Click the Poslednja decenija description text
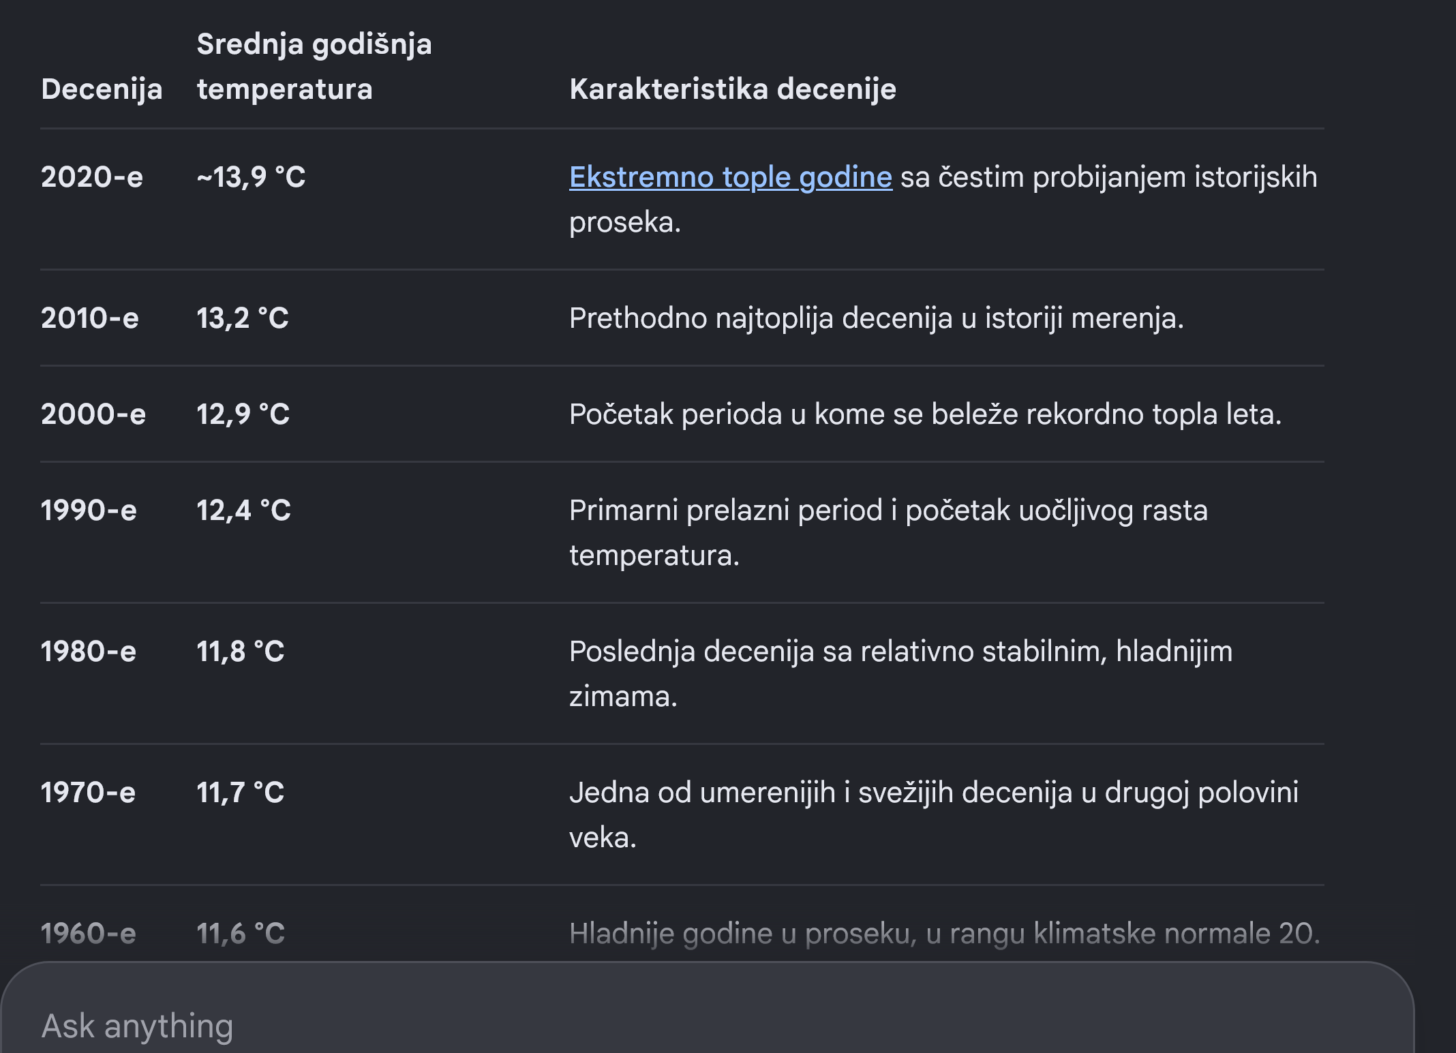1456x1053 pixels. 901,674
